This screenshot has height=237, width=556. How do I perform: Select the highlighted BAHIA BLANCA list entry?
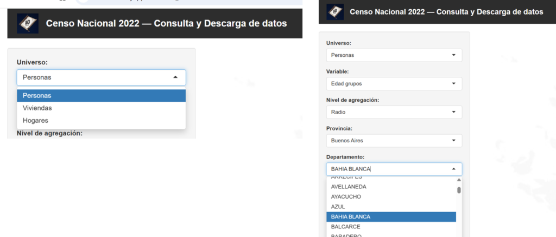(351, 216)
